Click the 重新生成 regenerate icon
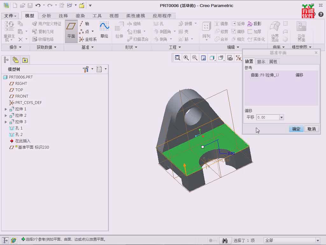This screenshot has width=326, height=245. click(9, 31)
